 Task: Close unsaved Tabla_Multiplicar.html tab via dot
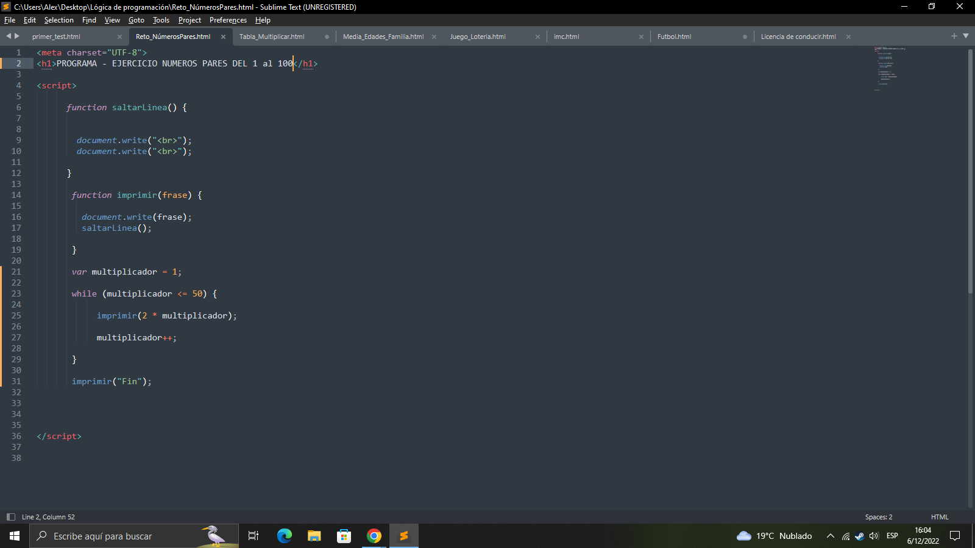click(x=327, y=37)
